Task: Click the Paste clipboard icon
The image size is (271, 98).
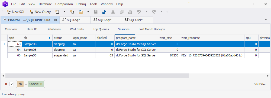Action: pos(130,12)
